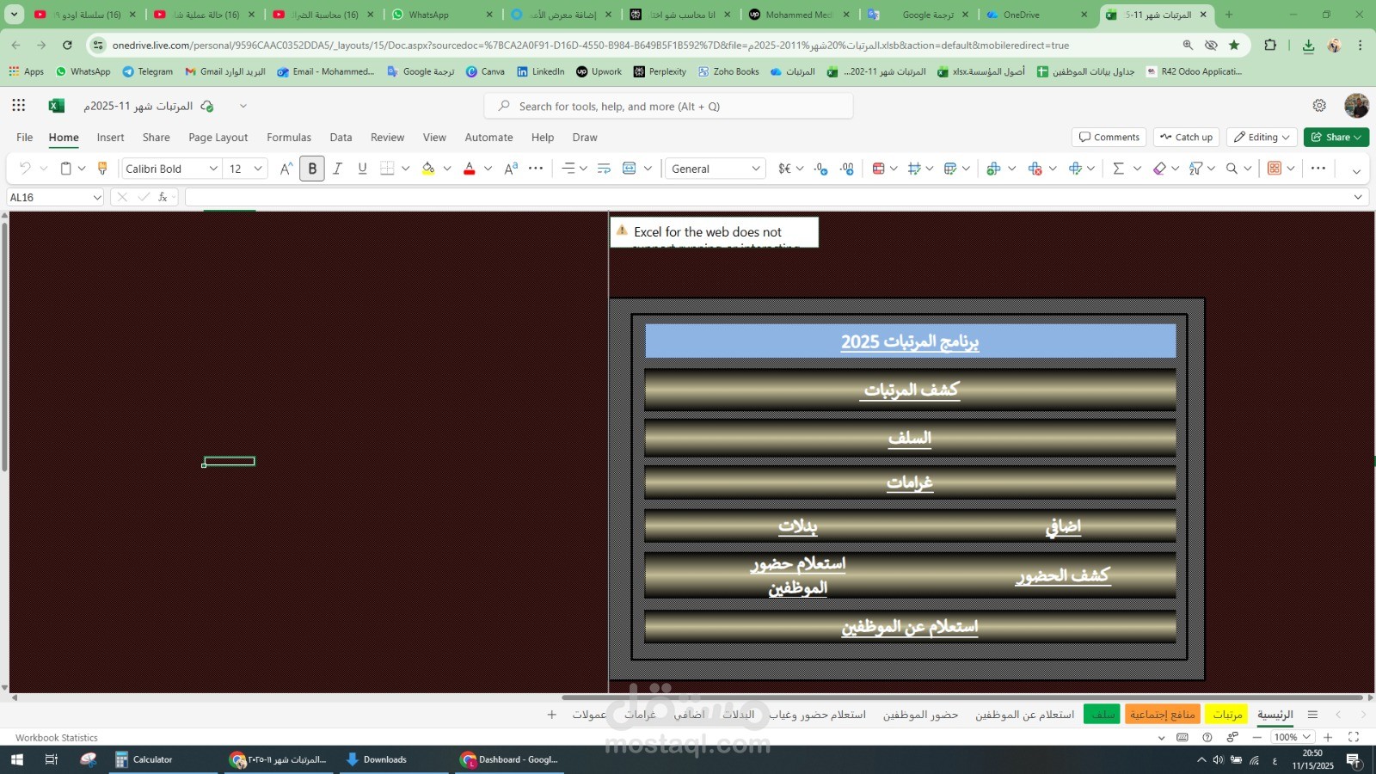
Task: Apply the red font color
Action: click(470, 169)
